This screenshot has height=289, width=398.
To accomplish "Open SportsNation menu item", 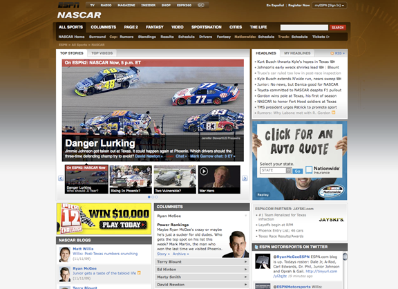I will coord(207,27).
